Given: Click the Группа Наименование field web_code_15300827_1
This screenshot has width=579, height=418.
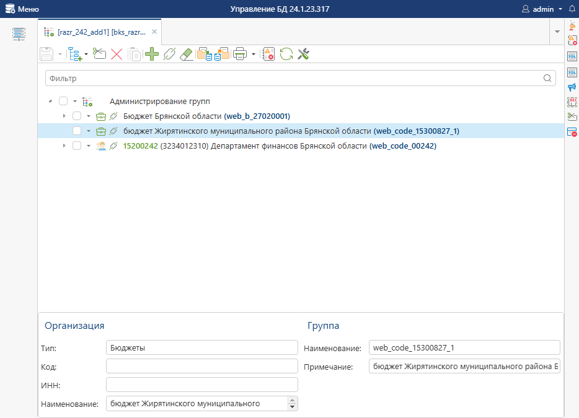Looking at the screenshot, I should click(x=464, y=347).
